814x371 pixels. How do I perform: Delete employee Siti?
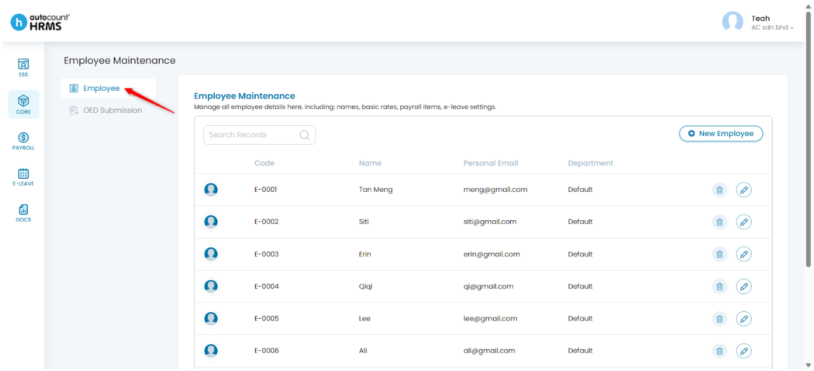pos(720,222)
